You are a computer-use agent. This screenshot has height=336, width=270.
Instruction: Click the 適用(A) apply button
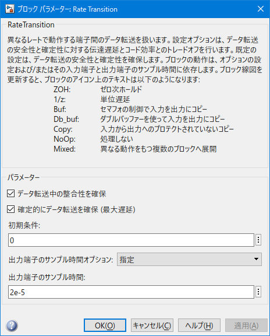246,325
